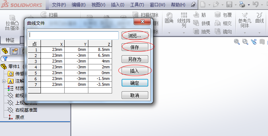The width and height of the screenshot is (268, 136).
Task: Select the 曲线 curves tool
Action: pos(260,18)
